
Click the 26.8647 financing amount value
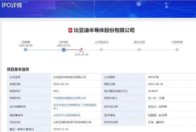click(x=153, y=91)
